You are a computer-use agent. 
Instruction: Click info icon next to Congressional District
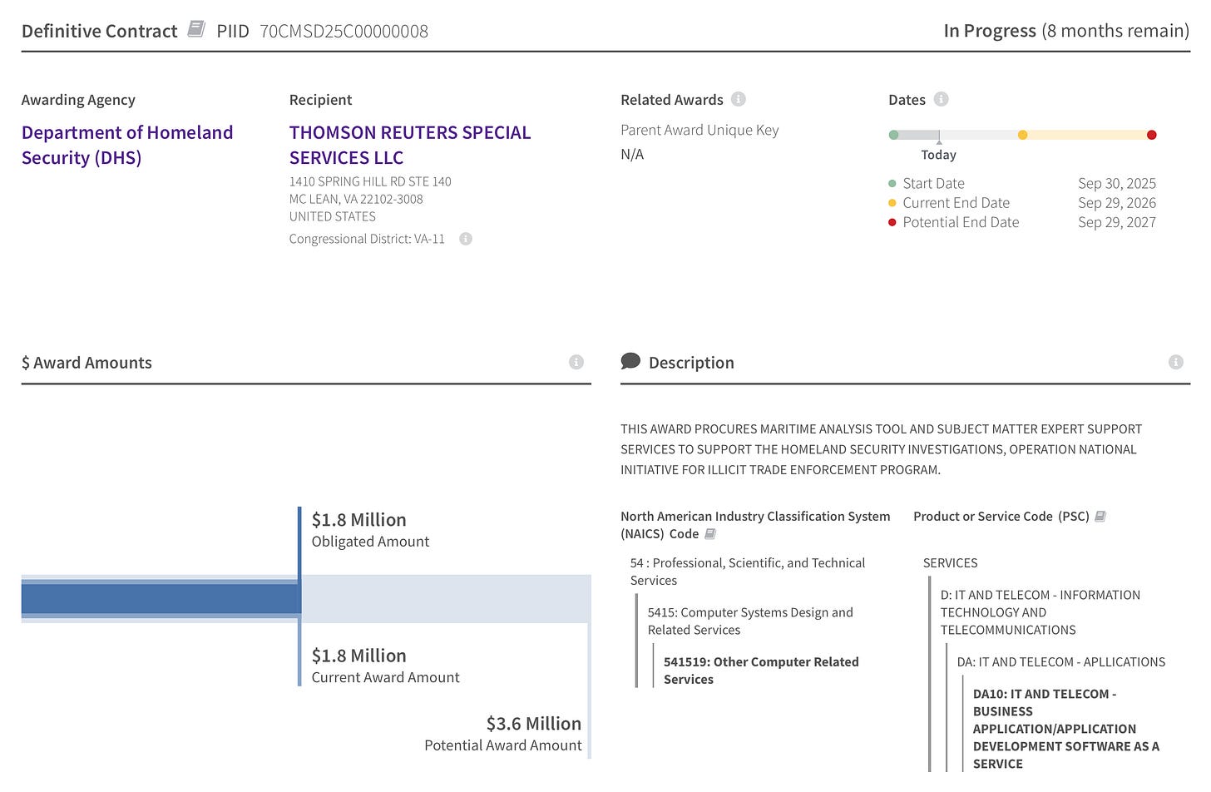[466, 239]
